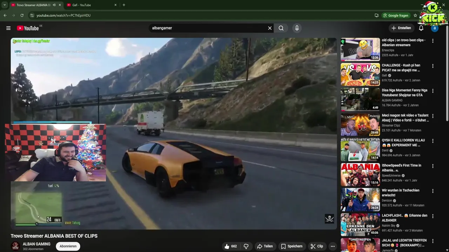
Task: Open YouTube notifications bell
Action: click(x=421, y=28)
